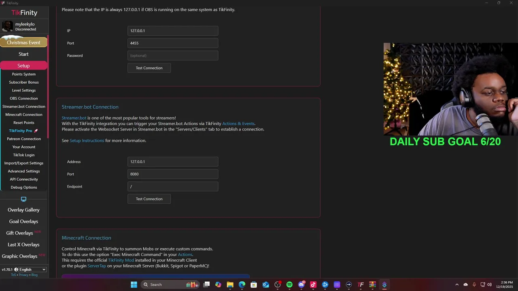Open Task View from the taskbar
Image resolution: width=518 pixels, height=291 pixels.
coord(206,285)
